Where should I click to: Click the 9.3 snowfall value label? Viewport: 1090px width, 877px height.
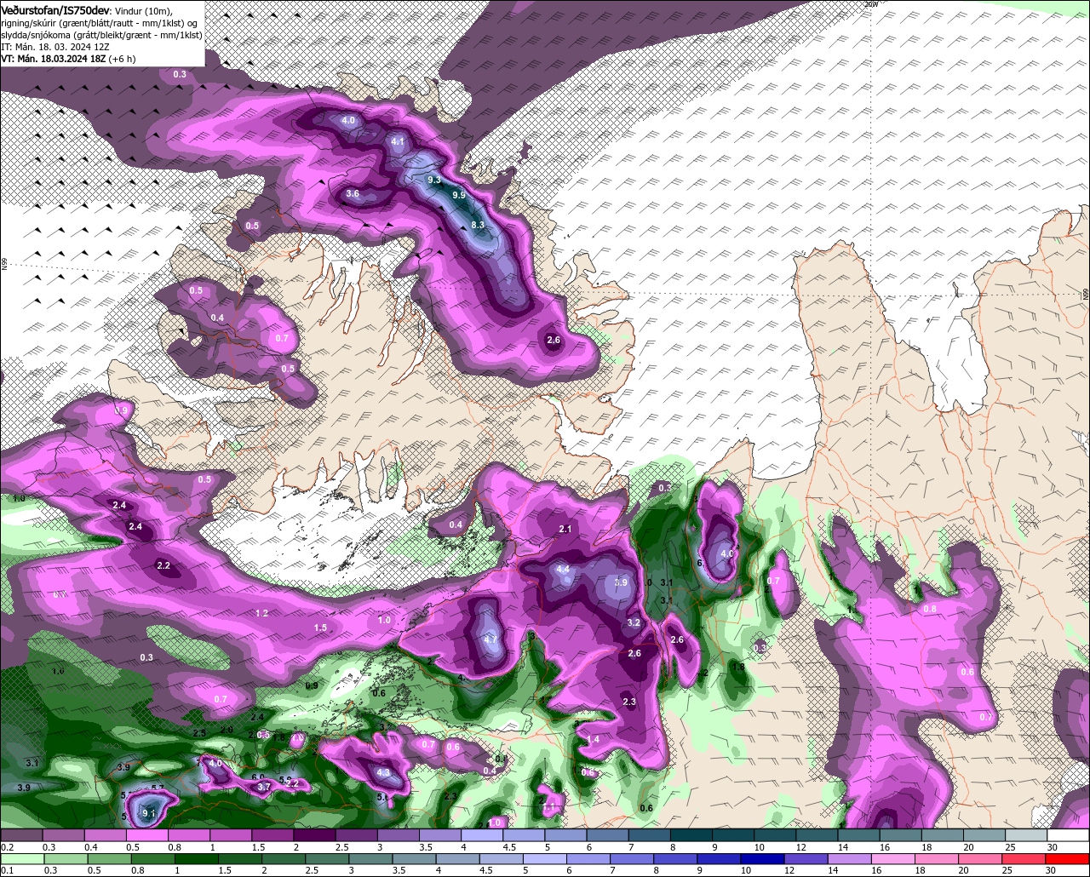point(434,180)
